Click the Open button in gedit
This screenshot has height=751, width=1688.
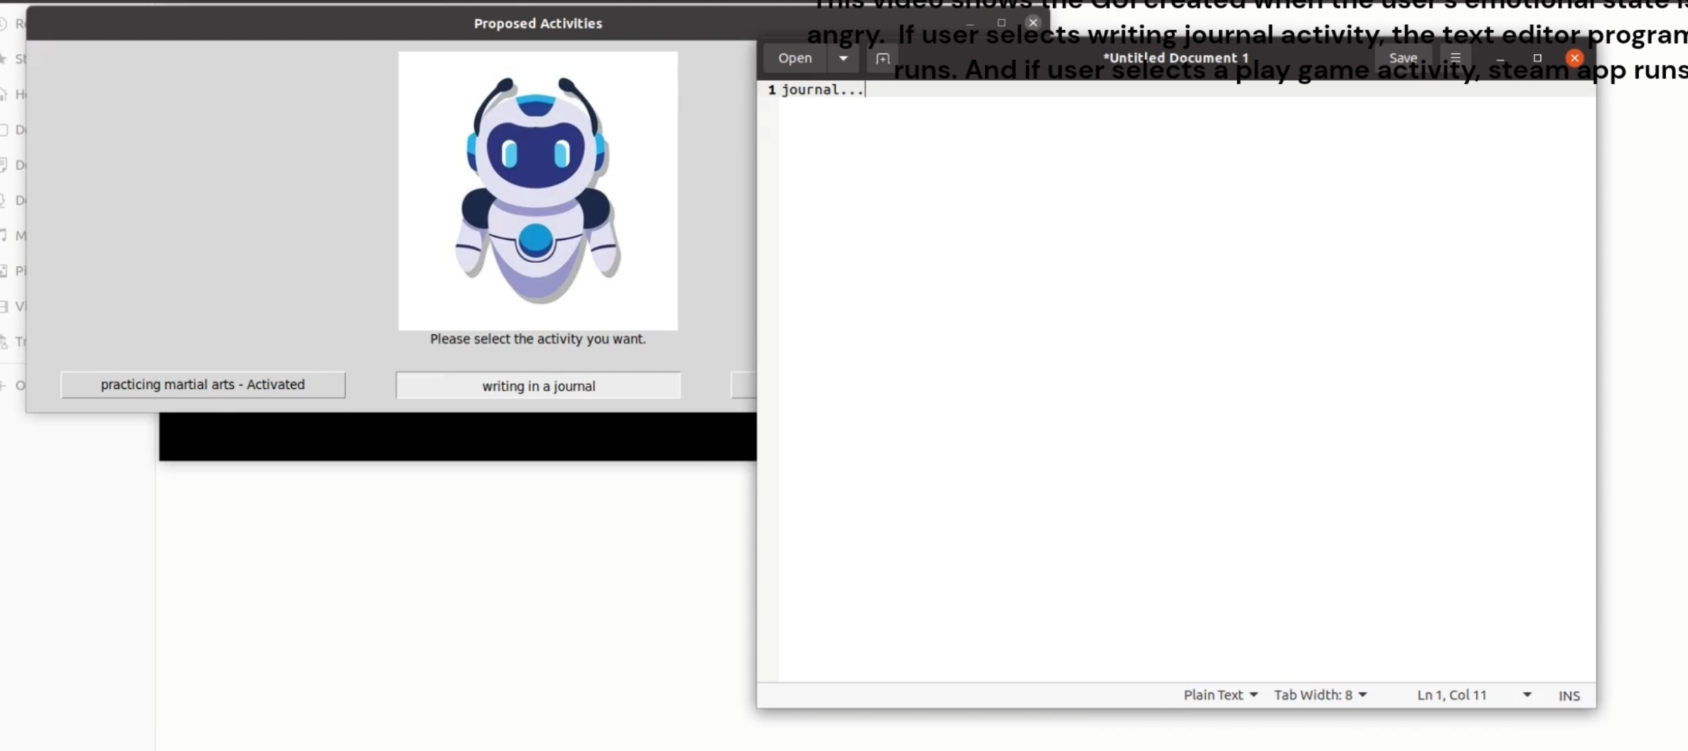click(x=795, y=58)
